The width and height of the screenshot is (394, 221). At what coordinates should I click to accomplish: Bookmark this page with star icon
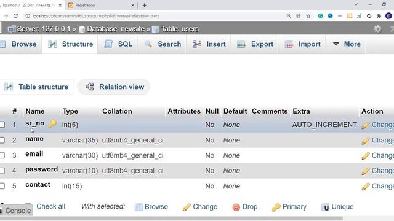pyautogui.click(x=308, y=16)
